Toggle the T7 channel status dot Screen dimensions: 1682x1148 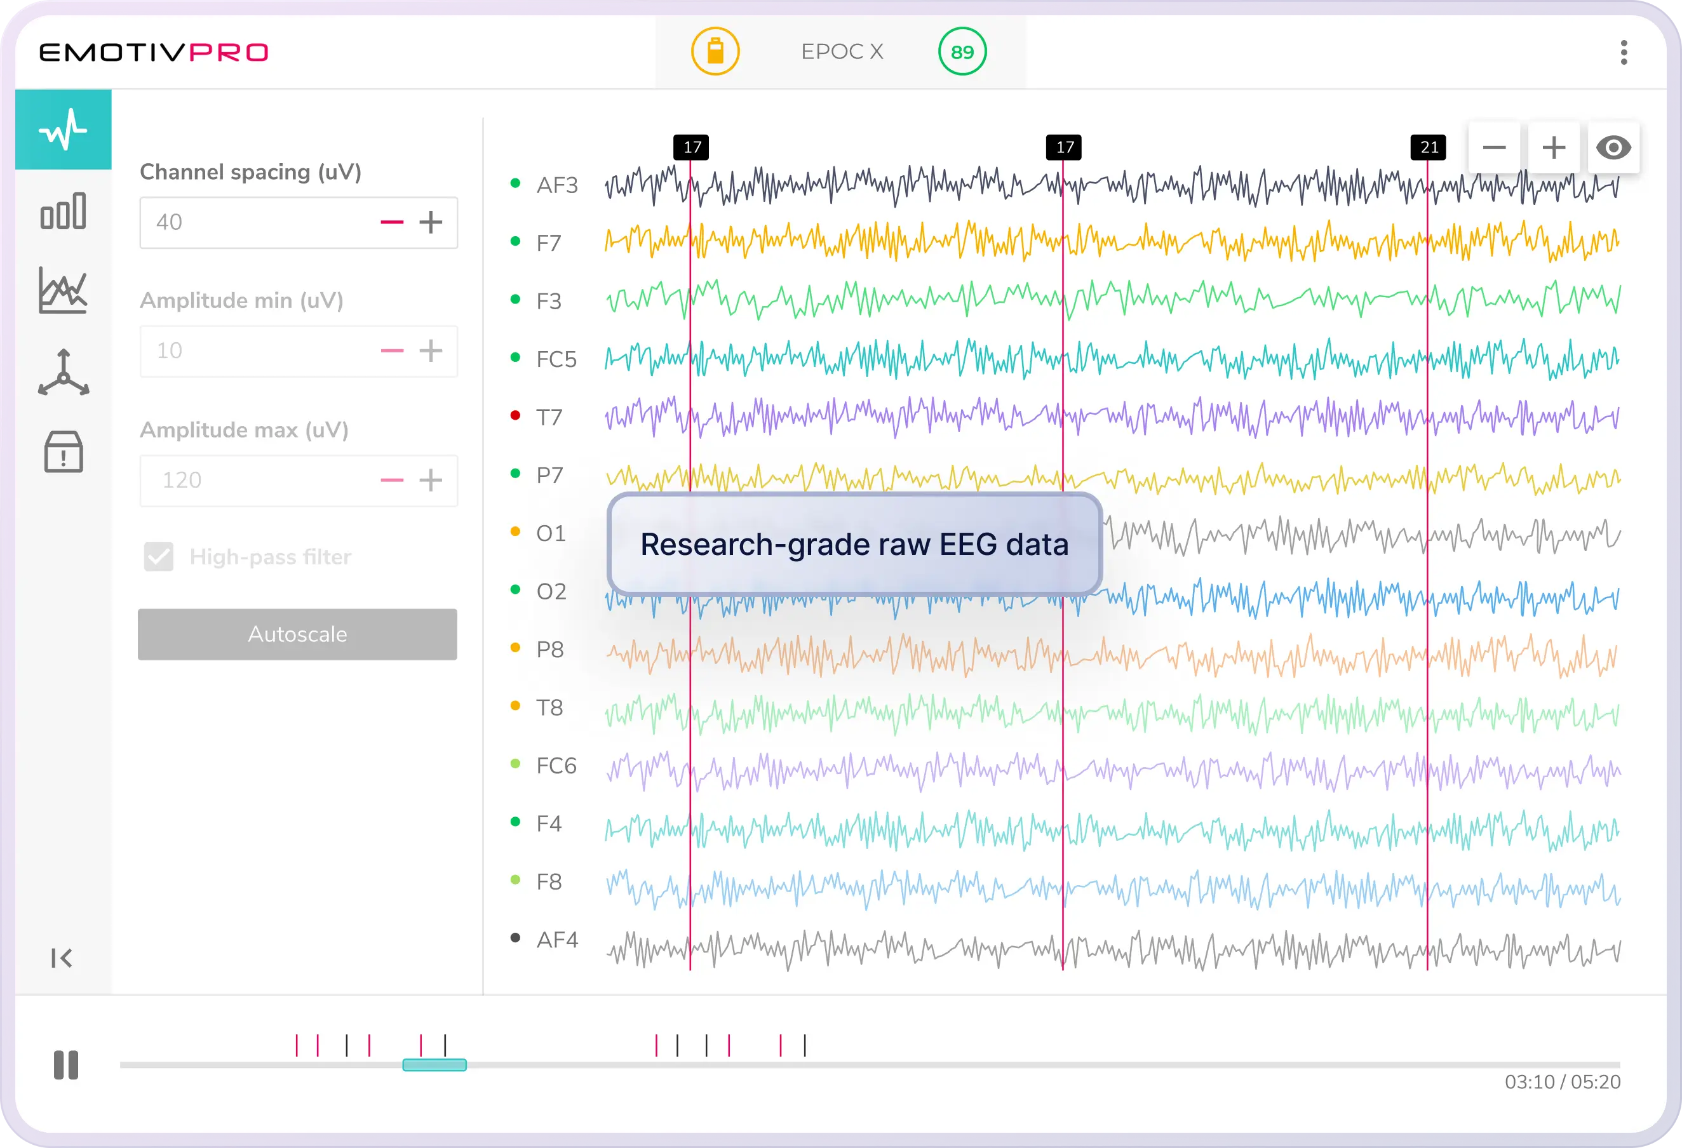pyautogui.click(x=515, y=415)
